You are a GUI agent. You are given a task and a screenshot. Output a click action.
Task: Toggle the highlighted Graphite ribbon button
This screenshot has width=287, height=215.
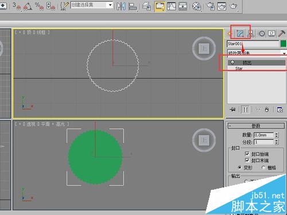(160, 6)
